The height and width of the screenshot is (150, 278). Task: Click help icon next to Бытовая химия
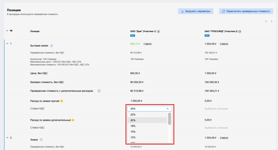[x=51, y=46]
